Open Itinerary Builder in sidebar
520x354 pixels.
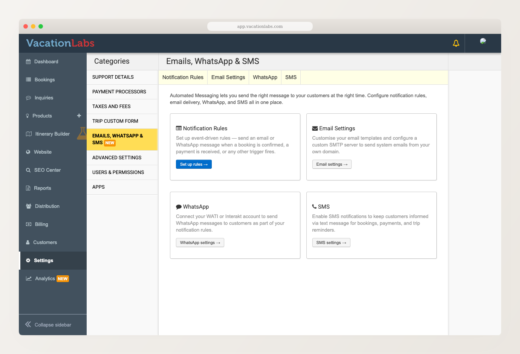click(x=53, y=134)
